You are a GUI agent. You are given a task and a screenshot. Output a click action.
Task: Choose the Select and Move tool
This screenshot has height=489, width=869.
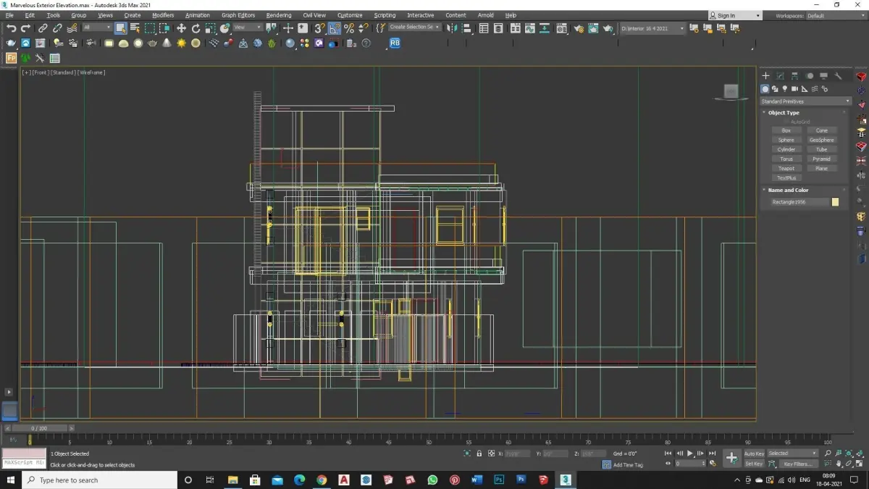pos(181,28)
